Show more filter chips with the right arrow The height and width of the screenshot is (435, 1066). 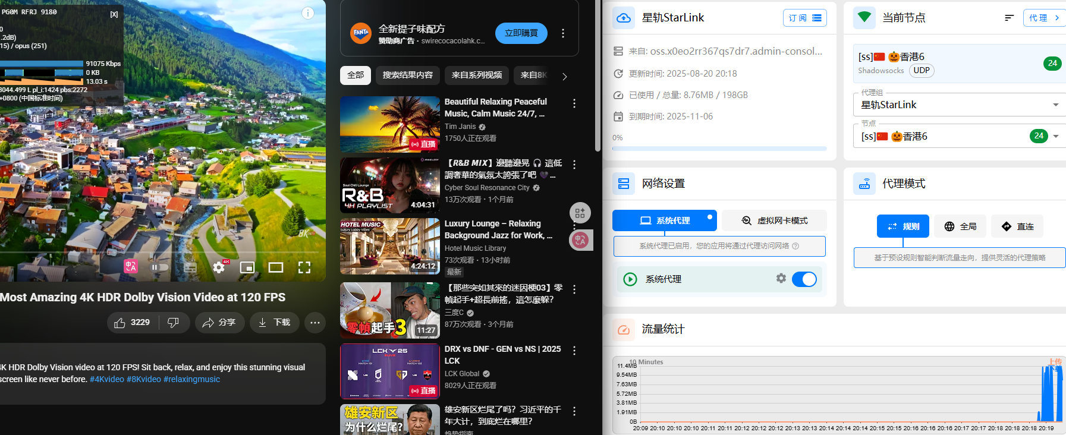click(x=565, y=76)
